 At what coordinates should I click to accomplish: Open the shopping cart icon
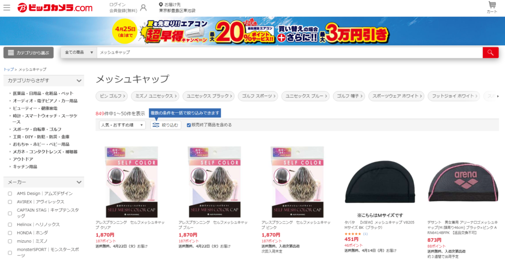tap(492, 7)
